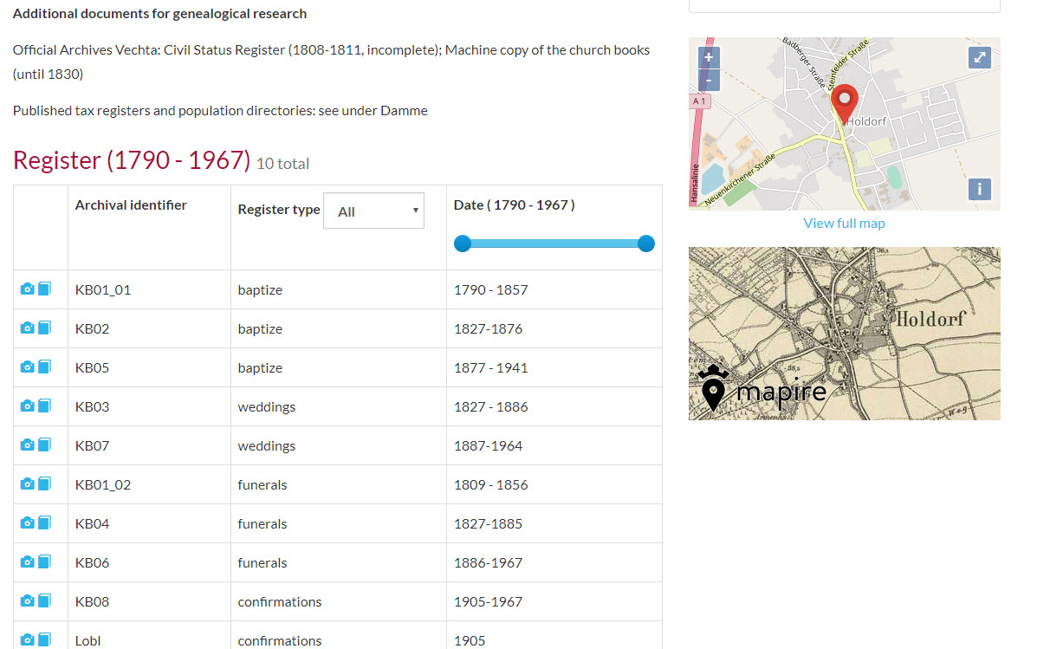Open camera image viewer for KB02
This screenshot has width=1037, height=649.
pos(27,328)
